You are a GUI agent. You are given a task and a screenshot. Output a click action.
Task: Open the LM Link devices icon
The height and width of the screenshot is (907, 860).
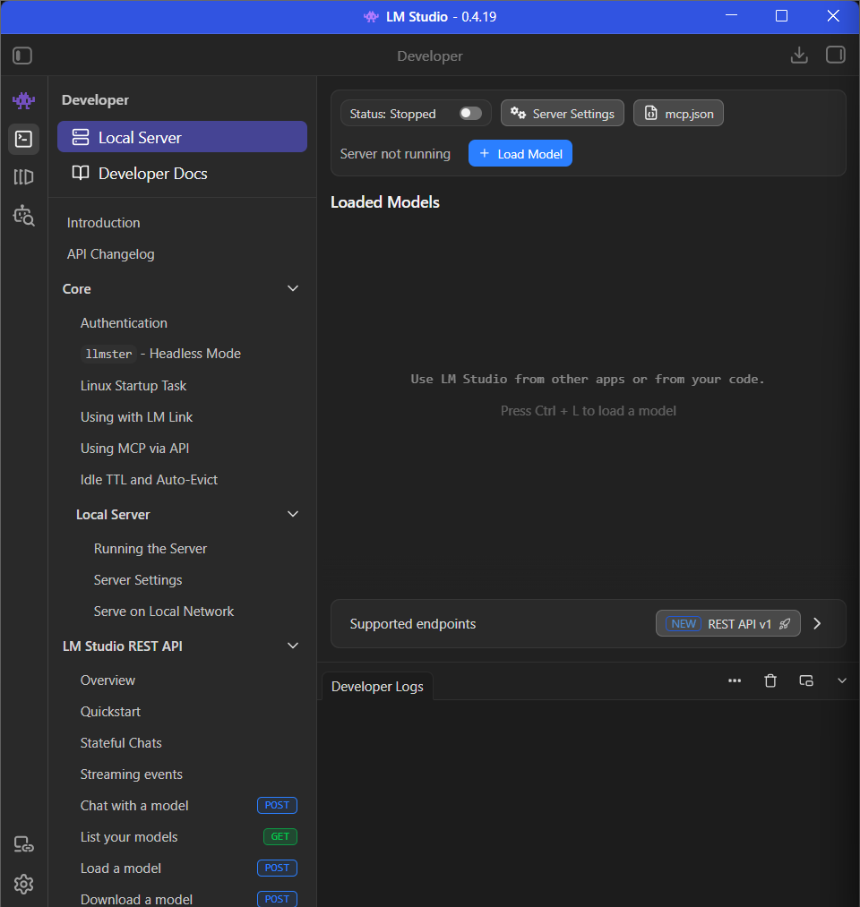point(23,844)
